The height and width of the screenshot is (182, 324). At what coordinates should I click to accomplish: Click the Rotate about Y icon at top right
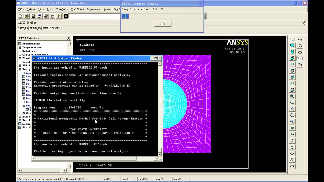coord(300,39)
